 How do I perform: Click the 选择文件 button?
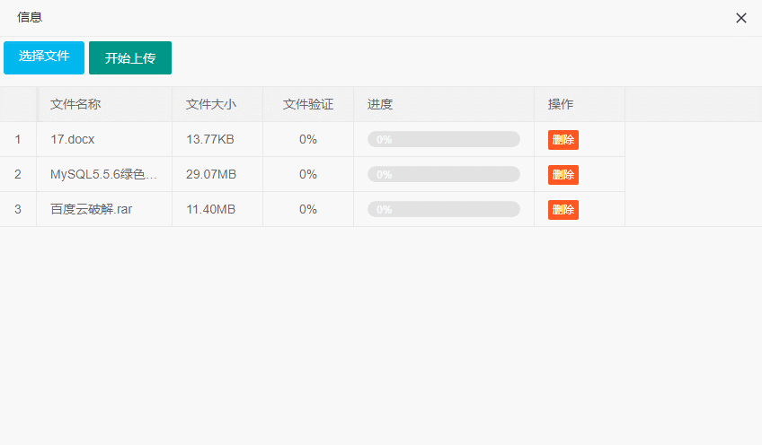[44, 57]
